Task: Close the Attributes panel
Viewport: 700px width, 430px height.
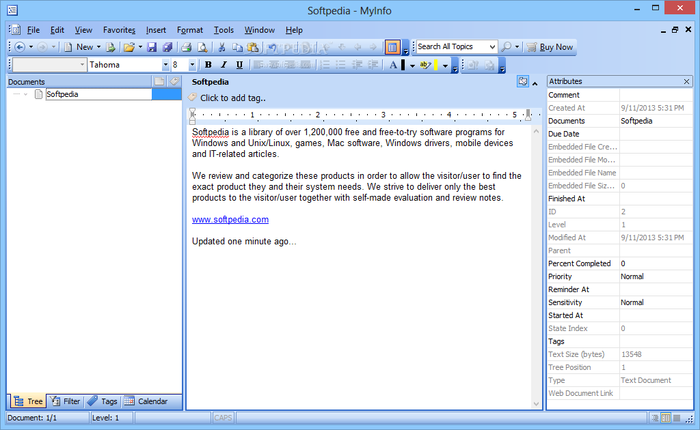Action: (x=686, y=81)
